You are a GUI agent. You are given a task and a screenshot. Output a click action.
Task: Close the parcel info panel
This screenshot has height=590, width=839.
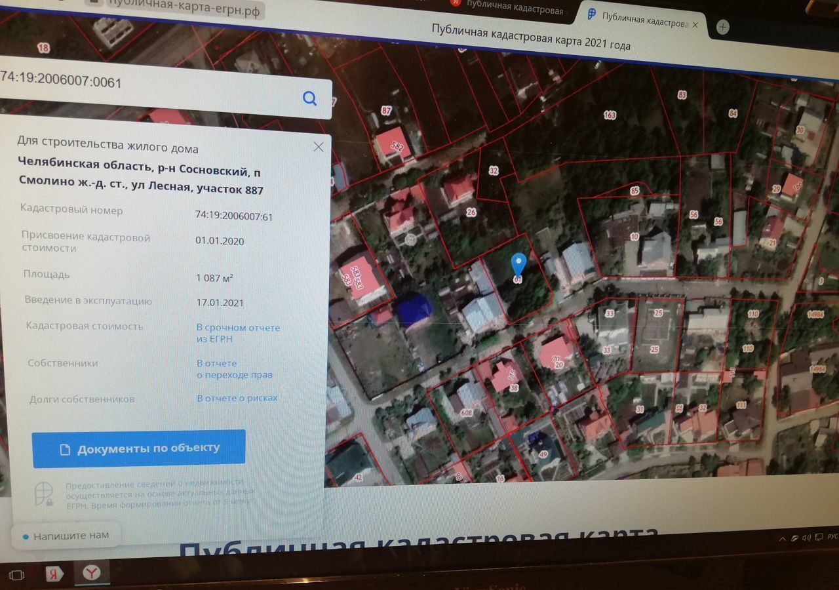(319, 147)
